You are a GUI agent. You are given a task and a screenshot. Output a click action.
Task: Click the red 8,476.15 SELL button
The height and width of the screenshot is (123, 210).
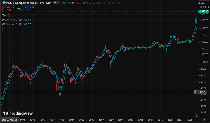point(9,9)
